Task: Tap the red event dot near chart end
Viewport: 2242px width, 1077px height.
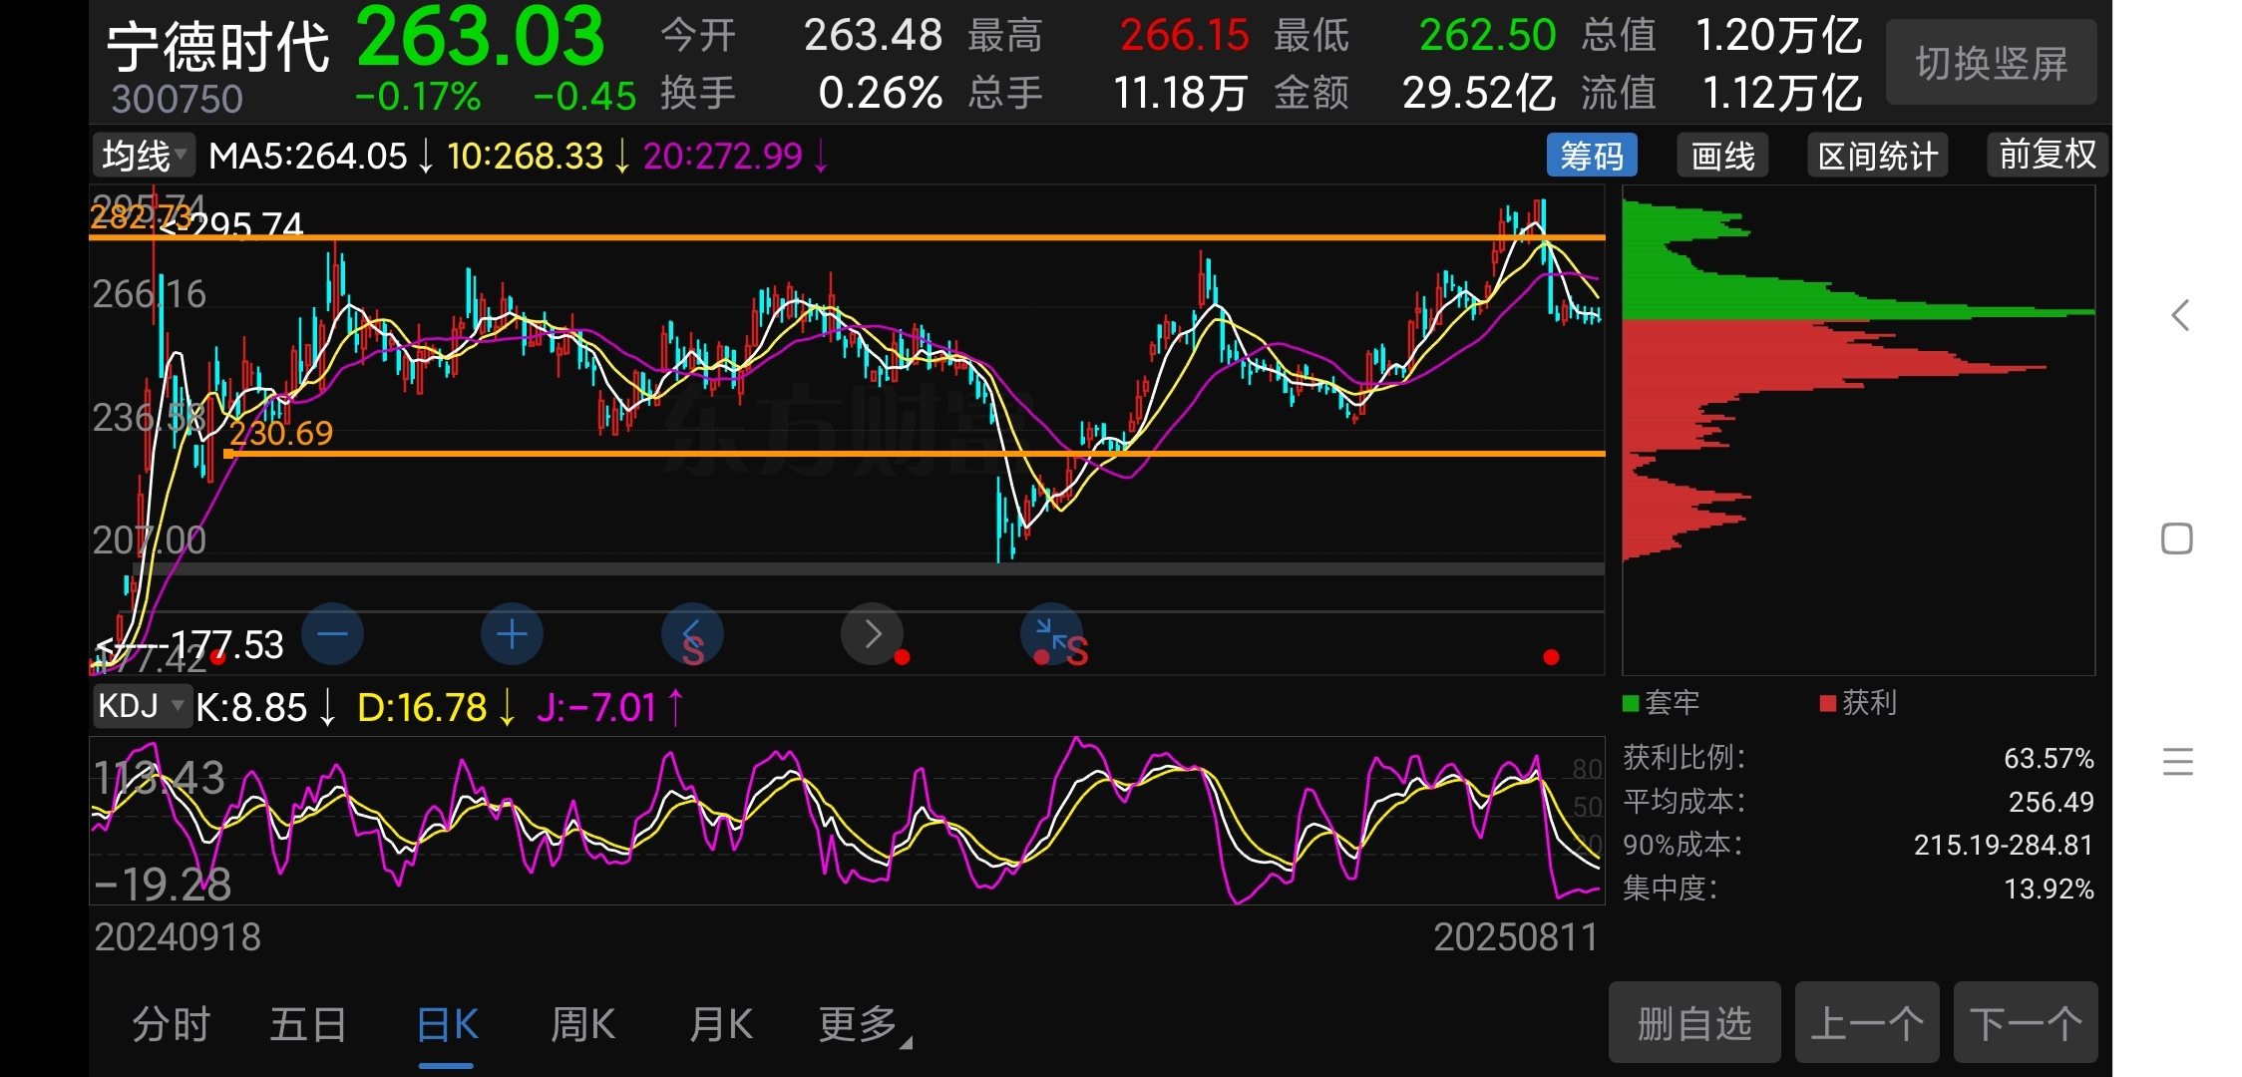Action: point(1551,656)
